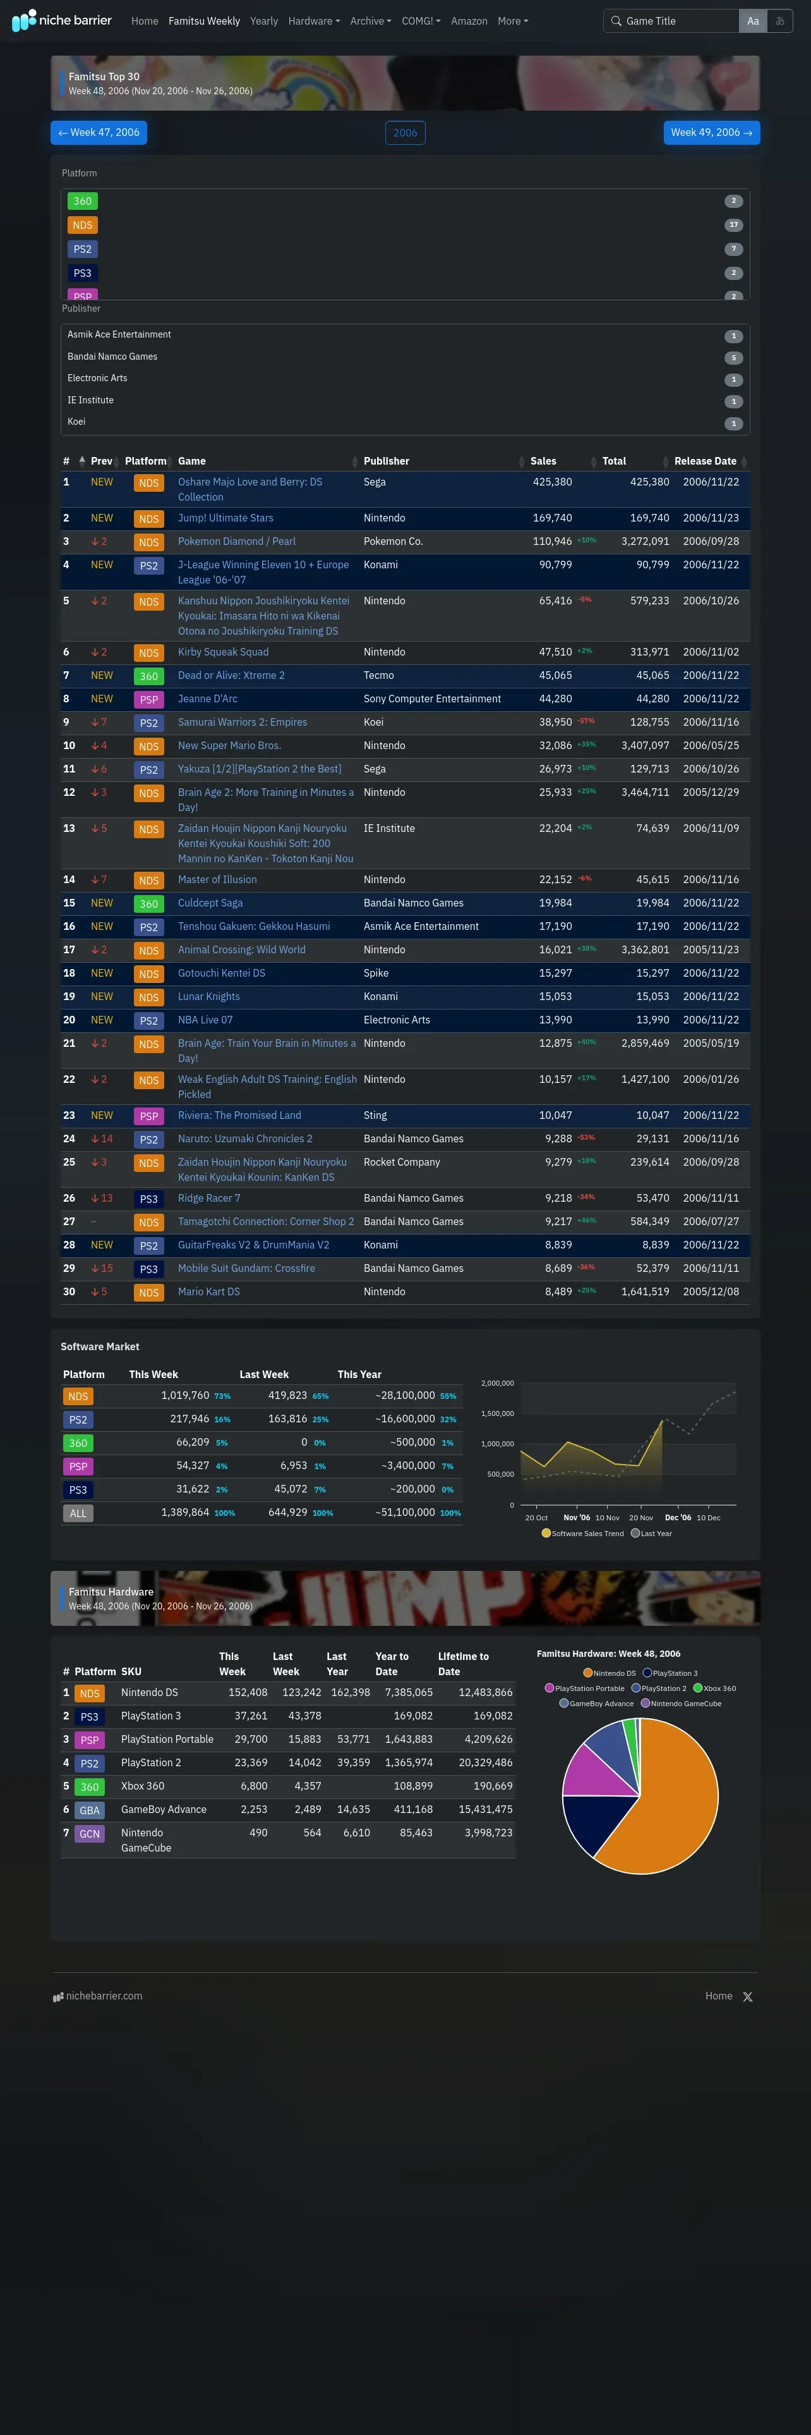Click the 2006 year button
The height and width of the screenshot is (2435, 811).
pos(405,133)
